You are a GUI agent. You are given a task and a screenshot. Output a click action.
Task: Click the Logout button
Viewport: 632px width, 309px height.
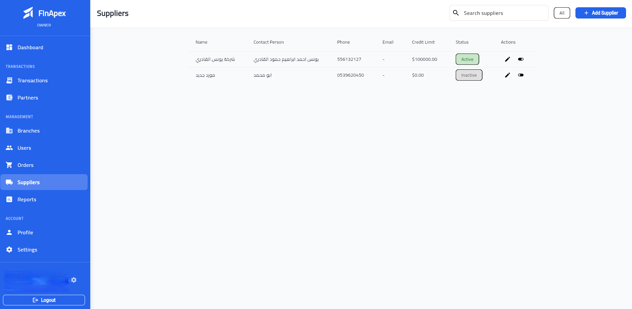pos(44,300)
